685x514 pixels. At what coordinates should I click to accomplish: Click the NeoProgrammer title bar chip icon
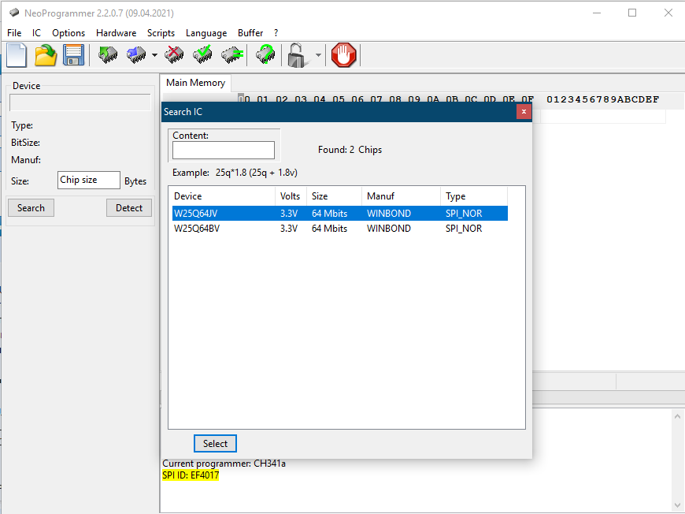tap(14, 13)
